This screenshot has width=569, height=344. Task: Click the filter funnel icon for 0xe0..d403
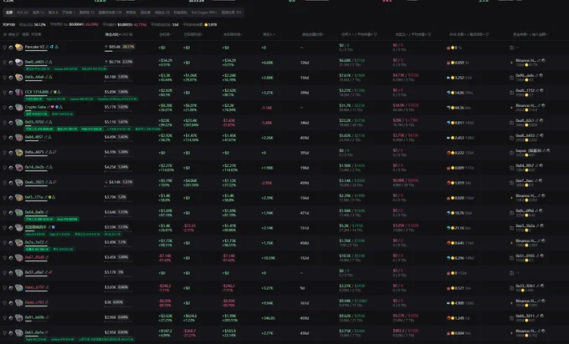pyautogui.click(x=4, y=63)
